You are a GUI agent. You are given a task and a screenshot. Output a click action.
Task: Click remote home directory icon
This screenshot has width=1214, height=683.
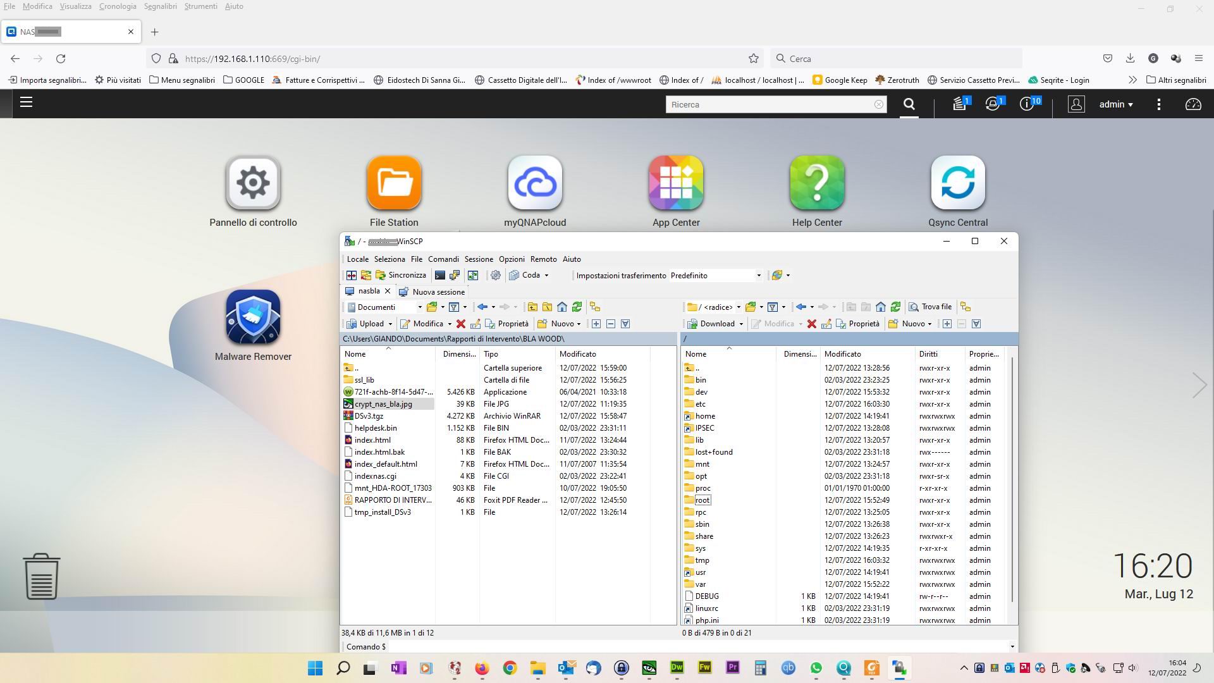(x=881, y=307)
